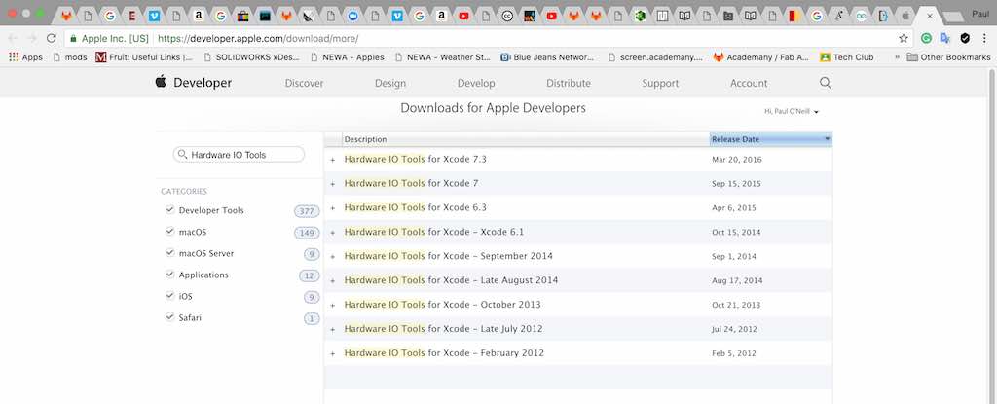Uncheck the Safari category
The height and width of the screenshot is (404, 997).
169,316
